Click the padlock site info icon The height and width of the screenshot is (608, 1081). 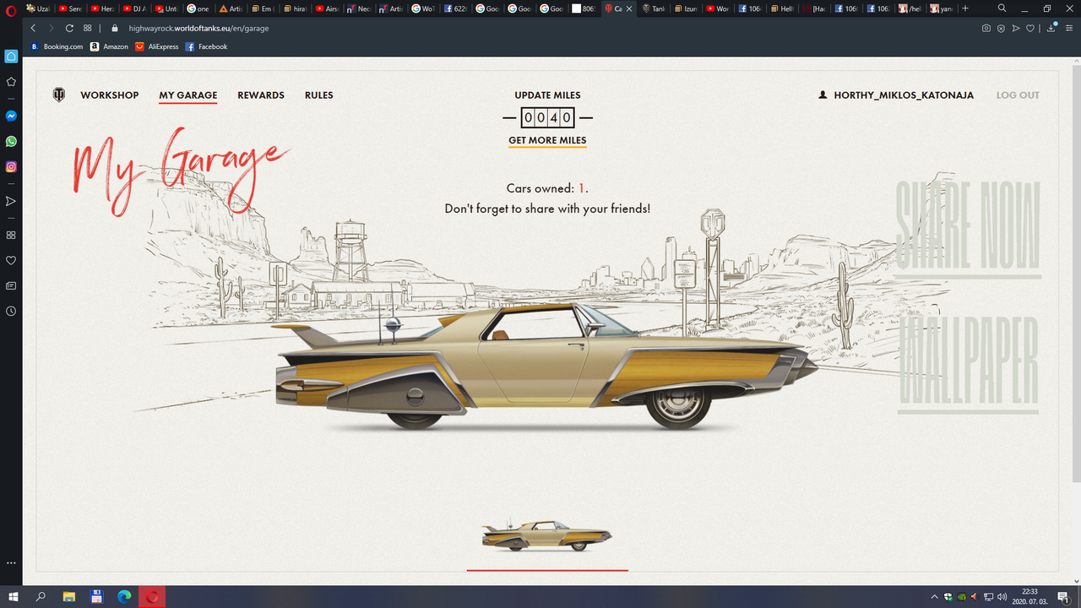click(x=115, y=28)
